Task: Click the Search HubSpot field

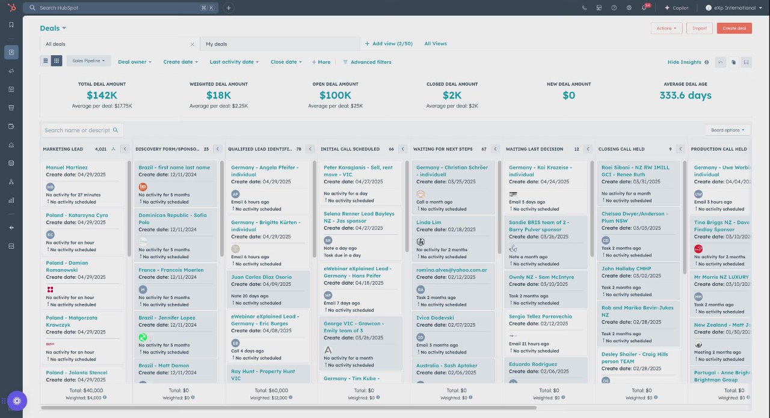Action: coord(120,8)
